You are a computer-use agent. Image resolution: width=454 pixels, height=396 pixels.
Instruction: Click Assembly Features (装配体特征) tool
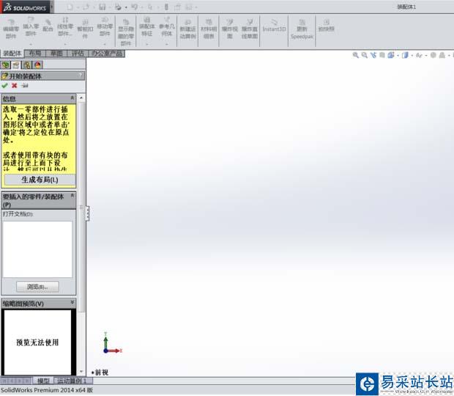coord(146,26)
